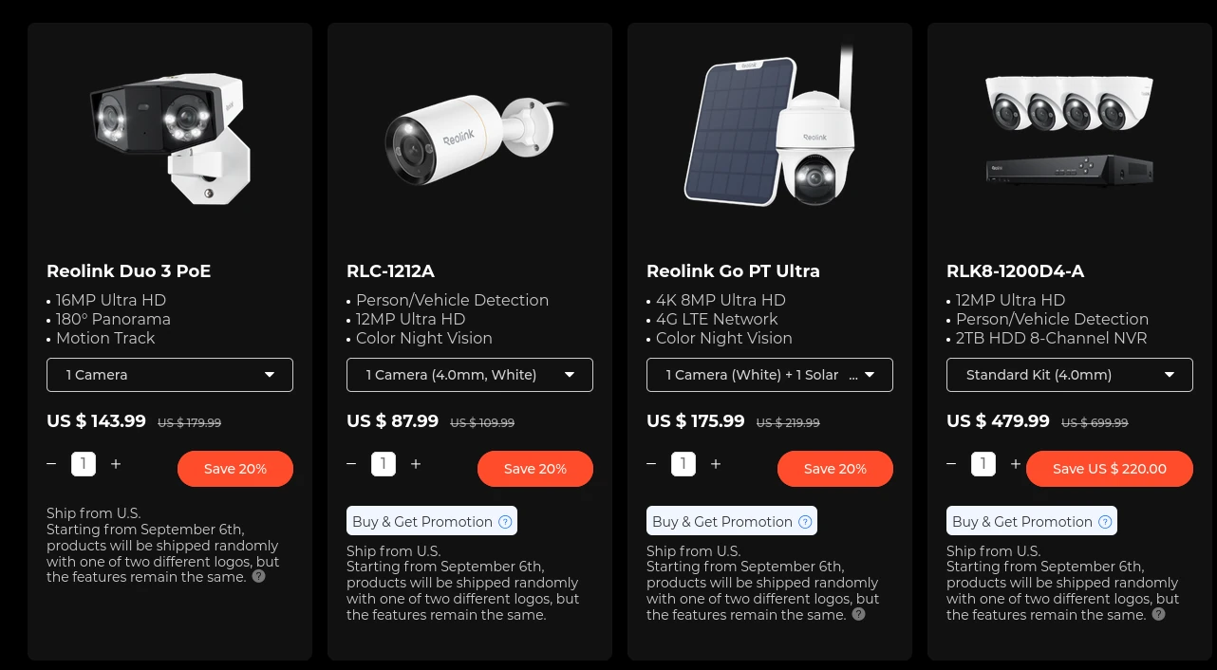Open "1 Camera (4.0mm, White)" options dropdown
Image resolution: width=1217 pixels, height=670 pixels.
(x=470, y=375)
